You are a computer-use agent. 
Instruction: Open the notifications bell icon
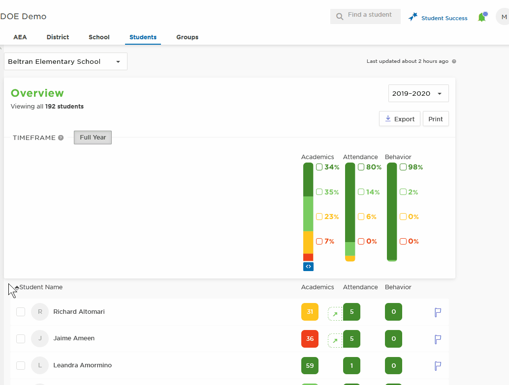pos(482,17)
